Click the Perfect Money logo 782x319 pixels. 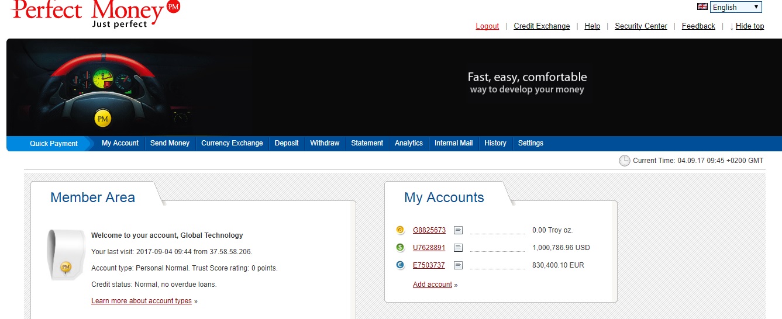tap(95, 13)
